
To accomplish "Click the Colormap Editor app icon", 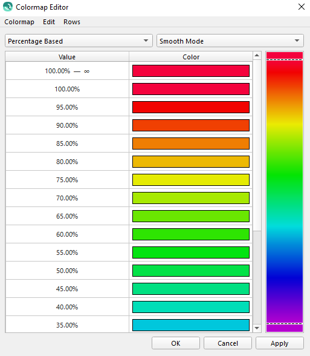I will 8,7.
